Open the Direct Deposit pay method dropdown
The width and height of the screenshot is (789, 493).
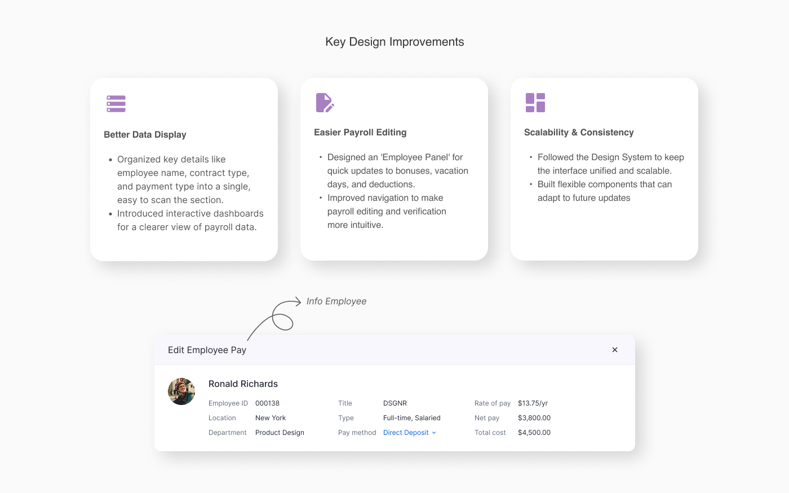coord(410,433)
